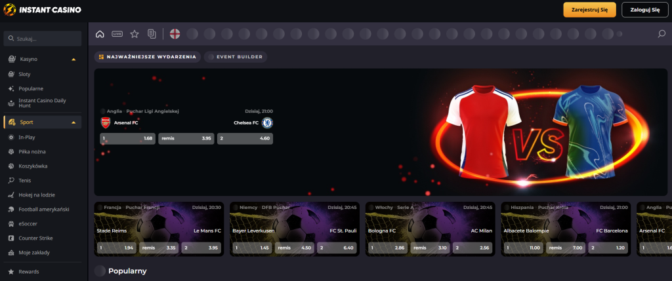Collapse the Kasyno section
This screenshot has height=281, width=672.
pos(73,60)
